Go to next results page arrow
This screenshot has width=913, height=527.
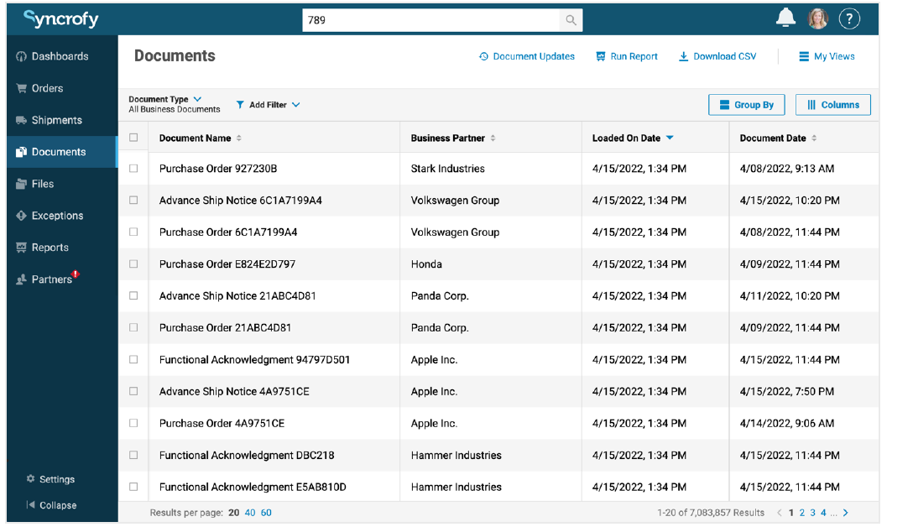click(x=846, y=513)
